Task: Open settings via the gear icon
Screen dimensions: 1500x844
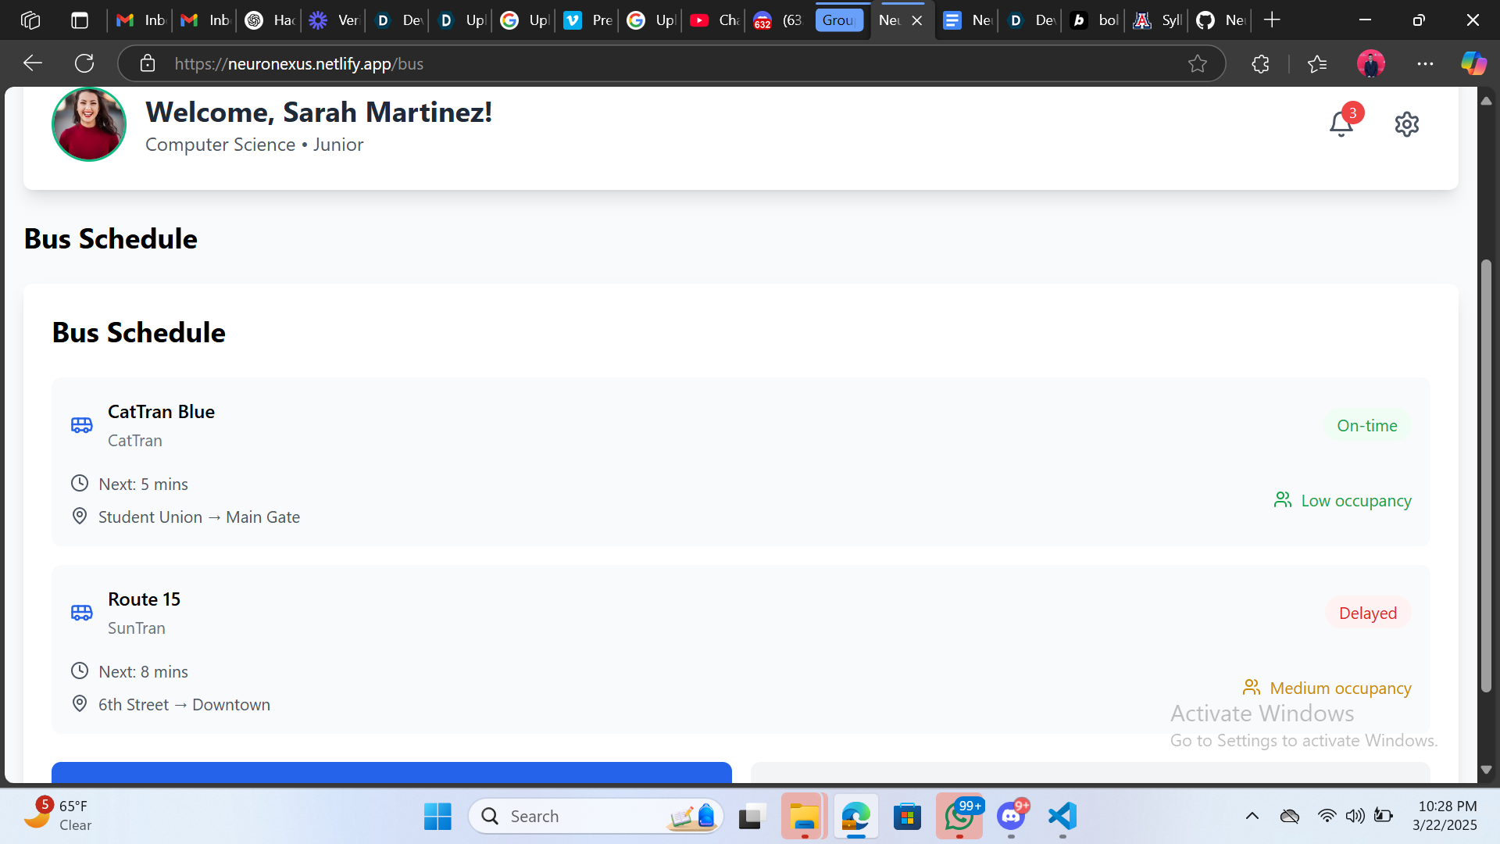Action: tap(1406, 124)
